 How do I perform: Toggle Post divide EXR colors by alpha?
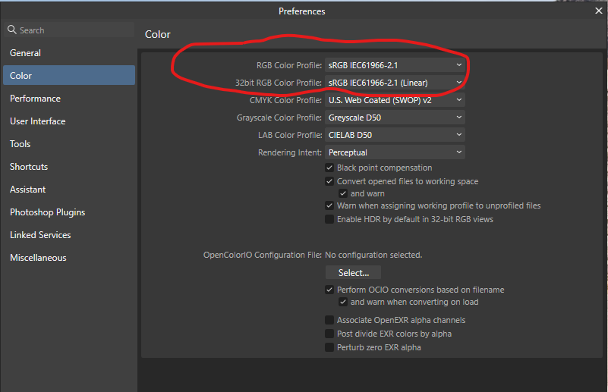(329, 334)
